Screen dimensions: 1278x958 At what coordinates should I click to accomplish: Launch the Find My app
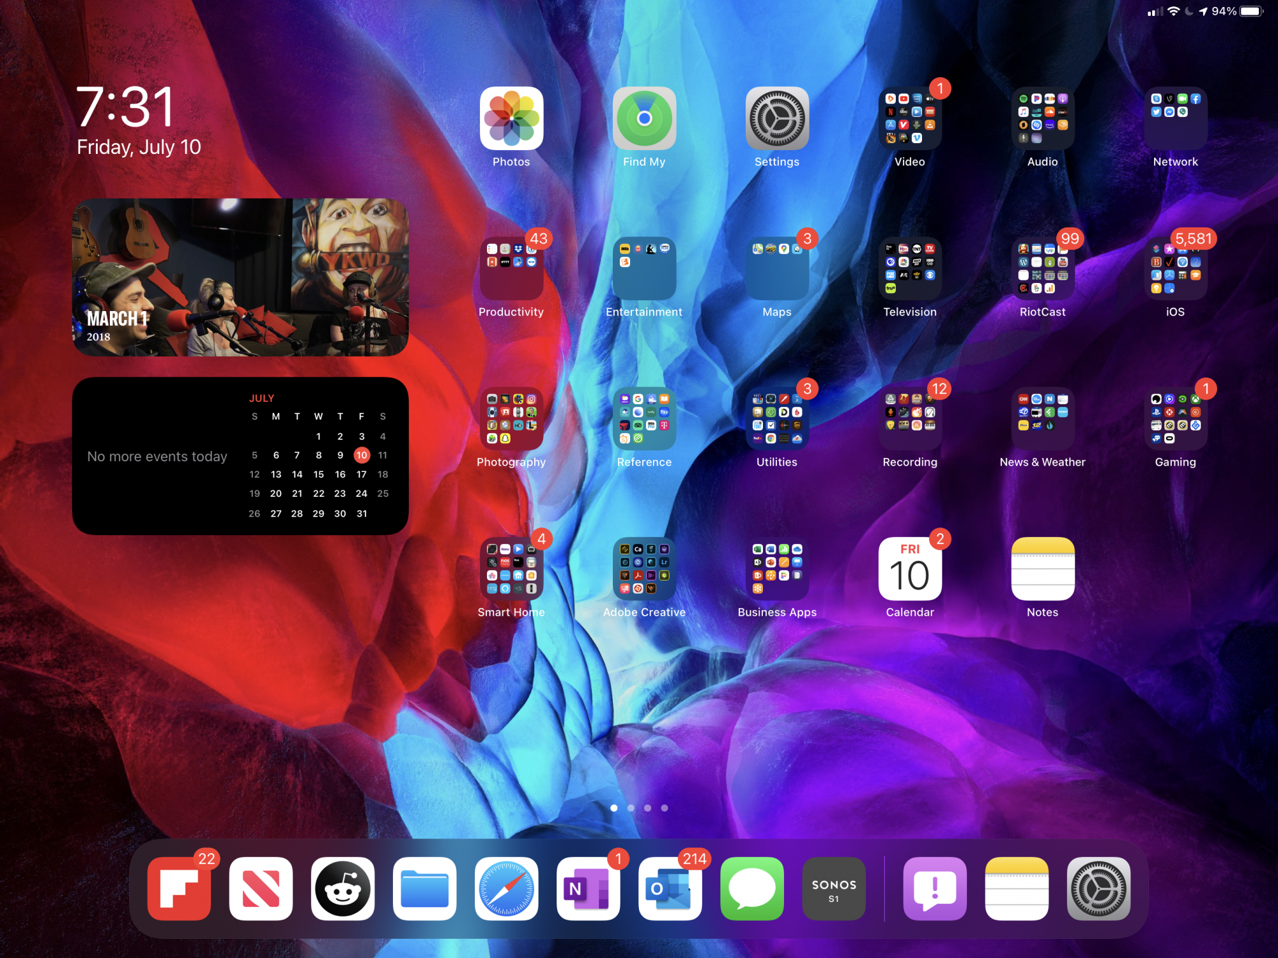click(x=644, y=119)
